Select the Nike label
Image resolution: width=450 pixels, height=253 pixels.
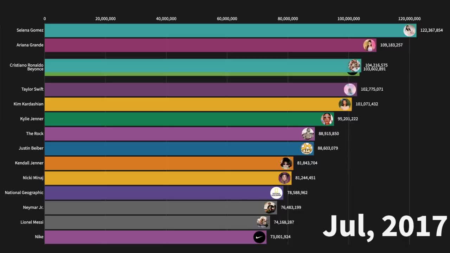click(39, 237)
